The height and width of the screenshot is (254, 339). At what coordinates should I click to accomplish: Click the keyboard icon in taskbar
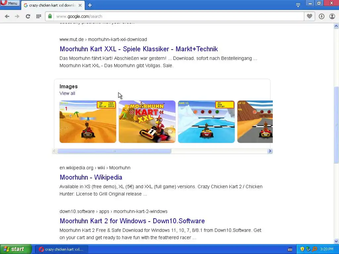coord(290,249)
